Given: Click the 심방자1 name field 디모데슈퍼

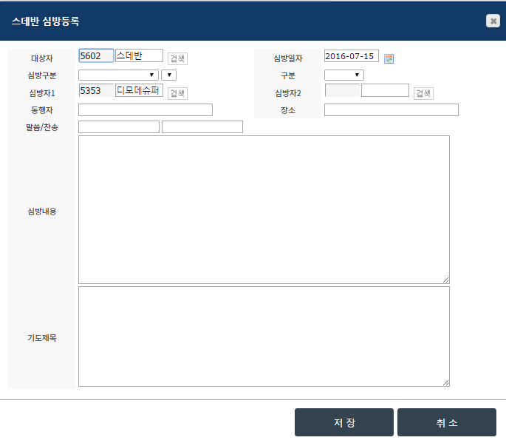Looking at the screenshot, I should 139,90.
